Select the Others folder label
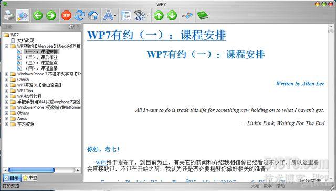Screen dimensions: 336x191 click(x=23, y=113)
